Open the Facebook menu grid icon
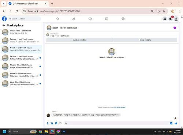This screenshot has width=183, height=135. coord(165,19)
